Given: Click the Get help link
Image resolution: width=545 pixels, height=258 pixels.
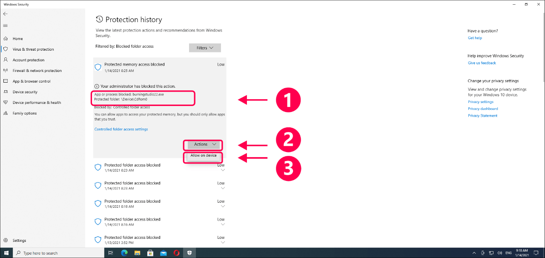Looking at the screenshot, I should [475, 38].
